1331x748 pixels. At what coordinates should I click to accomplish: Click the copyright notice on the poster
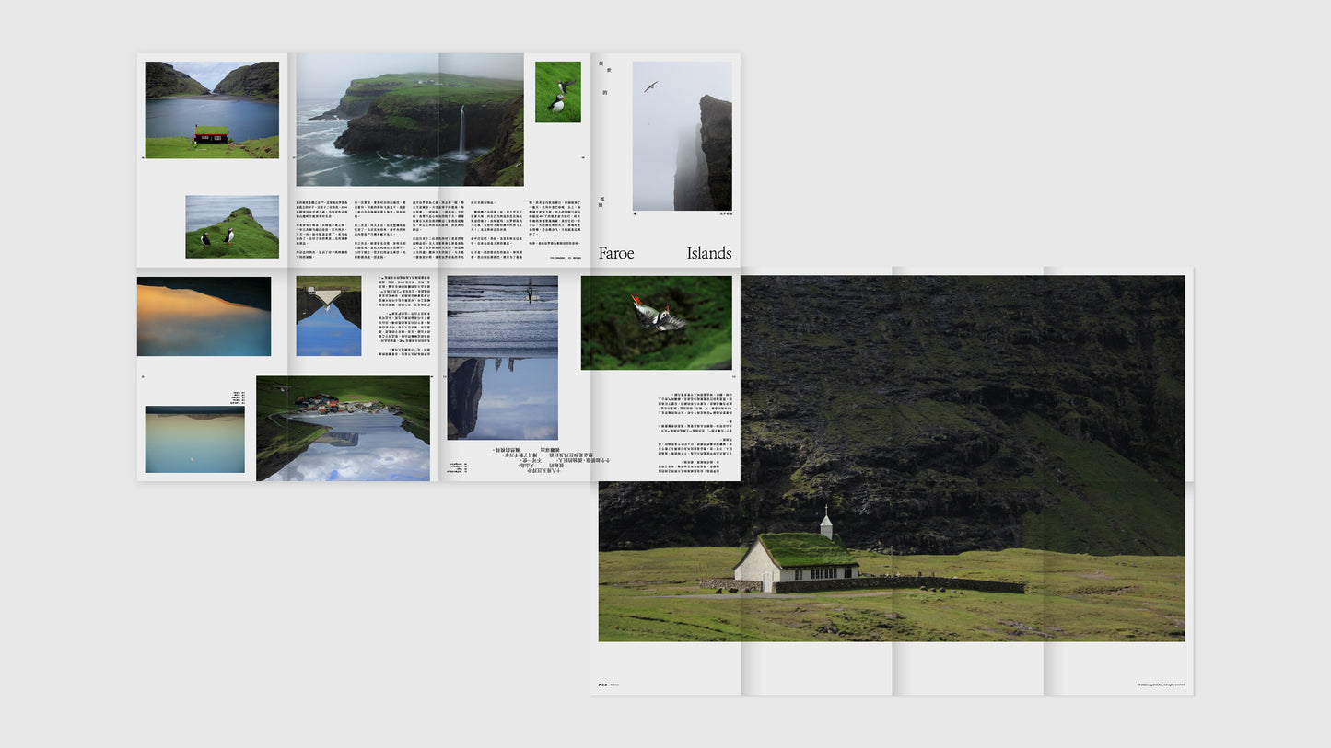click(1161, 685)
